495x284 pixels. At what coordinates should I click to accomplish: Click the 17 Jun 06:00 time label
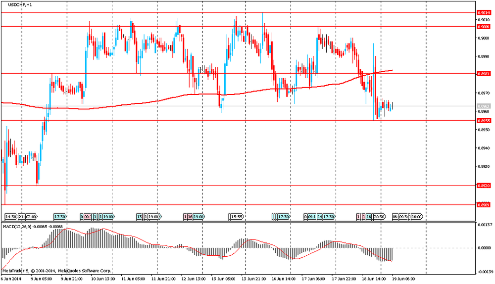(313, 279)
